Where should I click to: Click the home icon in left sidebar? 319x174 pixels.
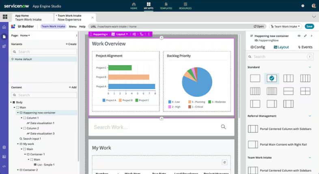click(x=4, y=27)
